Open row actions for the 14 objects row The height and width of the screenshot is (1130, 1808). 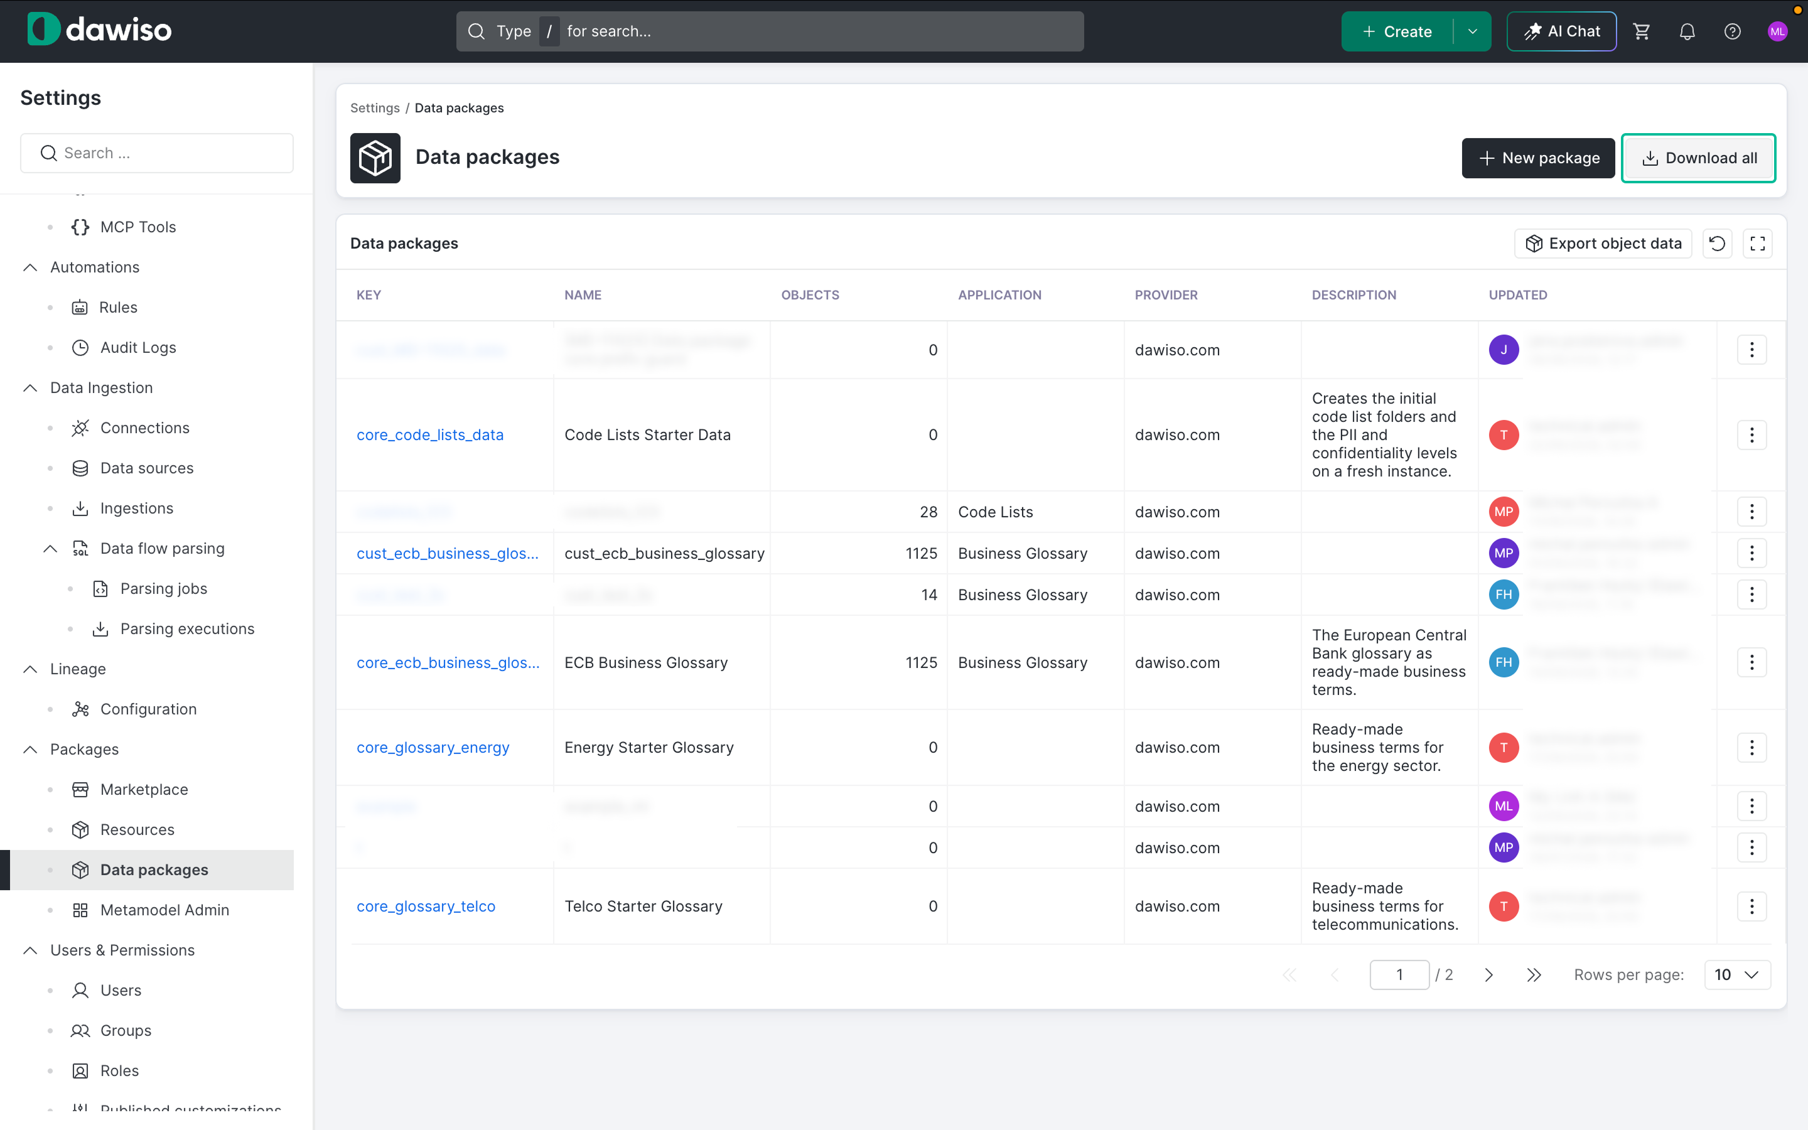click(x=1751, y=595)
